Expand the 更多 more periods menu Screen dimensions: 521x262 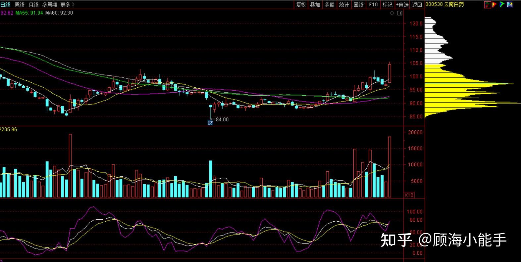(x=67, y=5)
